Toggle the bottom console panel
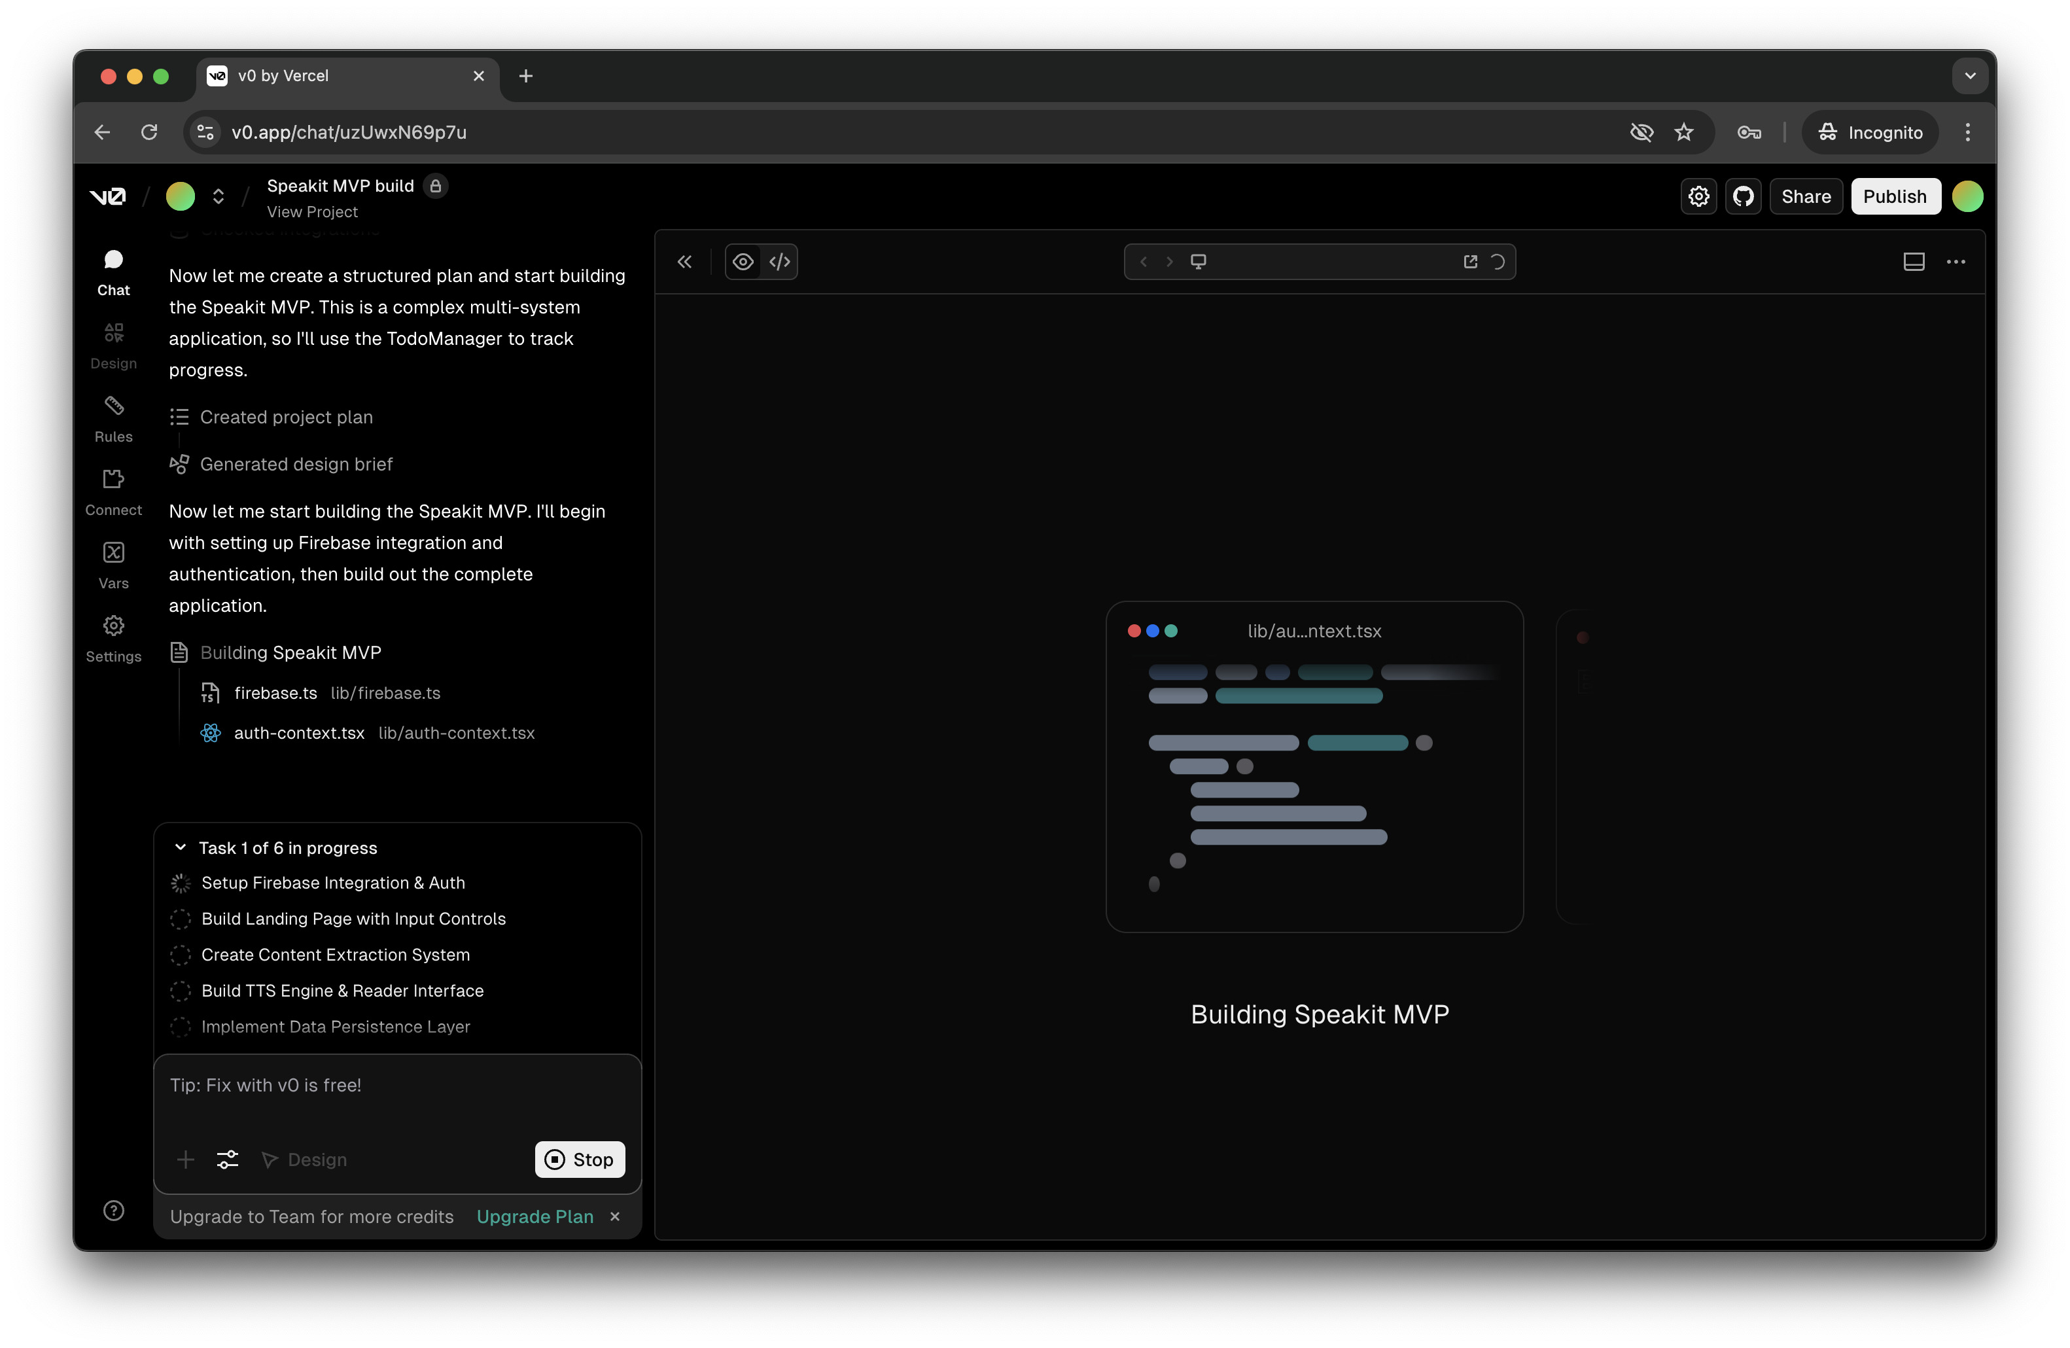This screenshot has width=2070, height=1348. click(x=1914, y=262)
